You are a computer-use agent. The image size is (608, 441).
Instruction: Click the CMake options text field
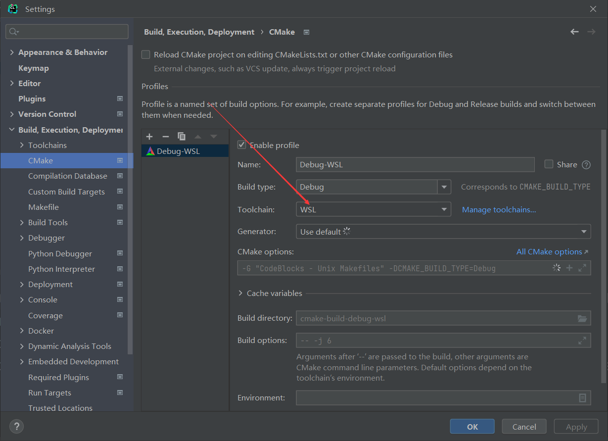[414, 268]
